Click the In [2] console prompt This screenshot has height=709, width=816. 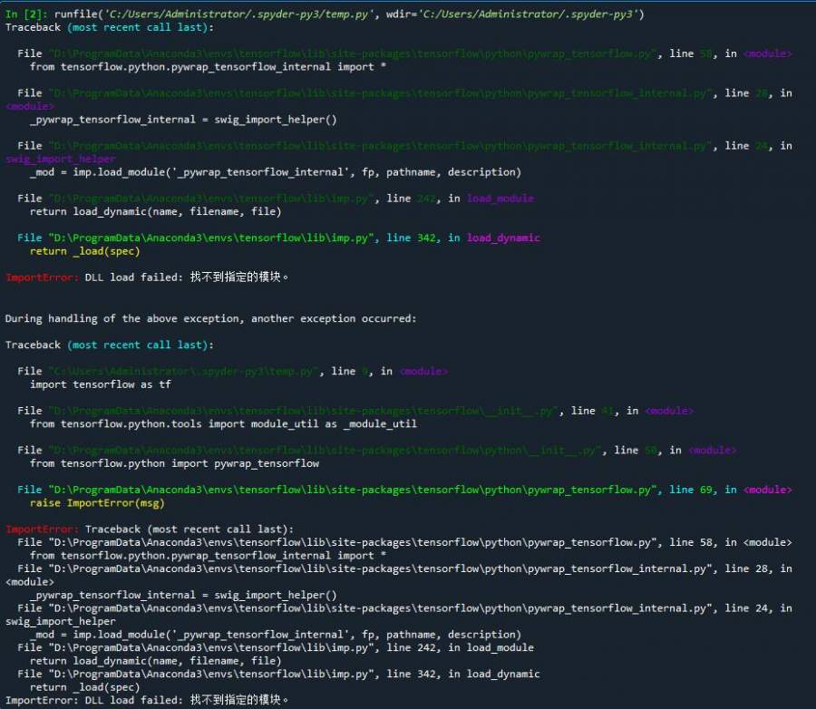coord(26,15)
